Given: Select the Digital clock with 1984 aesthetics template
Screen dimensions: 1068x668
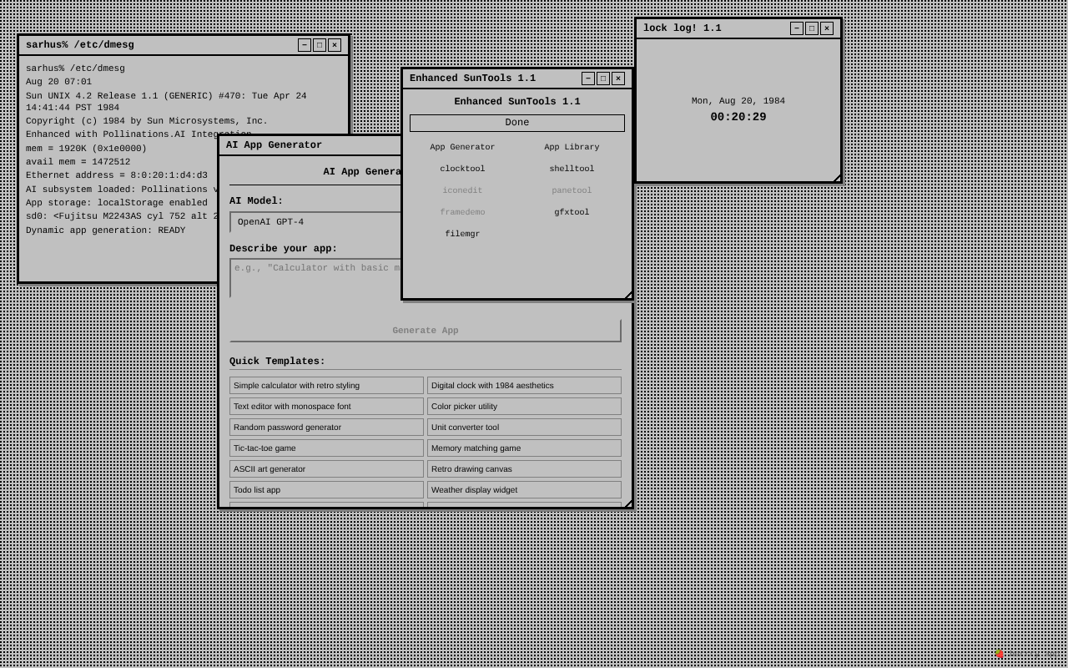Looking at the screenshot, I should (524, 385).
